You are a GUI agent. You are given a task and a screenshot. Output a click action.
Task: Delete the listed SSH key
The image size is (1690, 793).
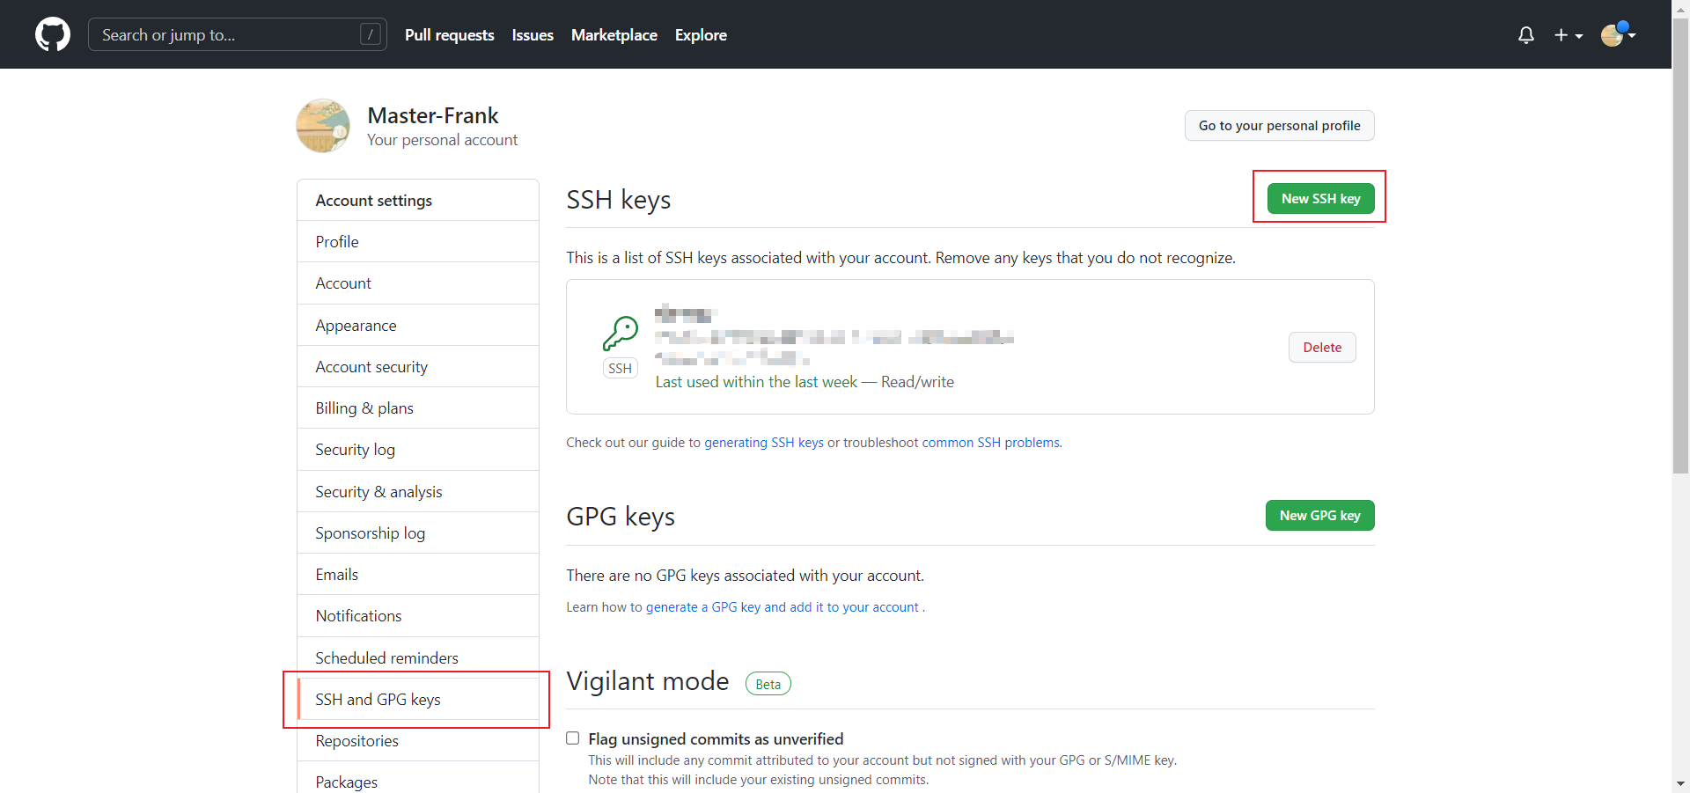pos(1322,347)
